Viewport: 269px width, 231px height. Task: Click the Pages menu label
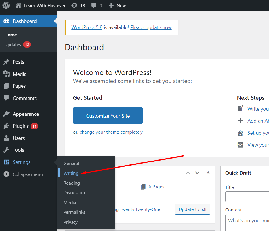tap(19, 86)
